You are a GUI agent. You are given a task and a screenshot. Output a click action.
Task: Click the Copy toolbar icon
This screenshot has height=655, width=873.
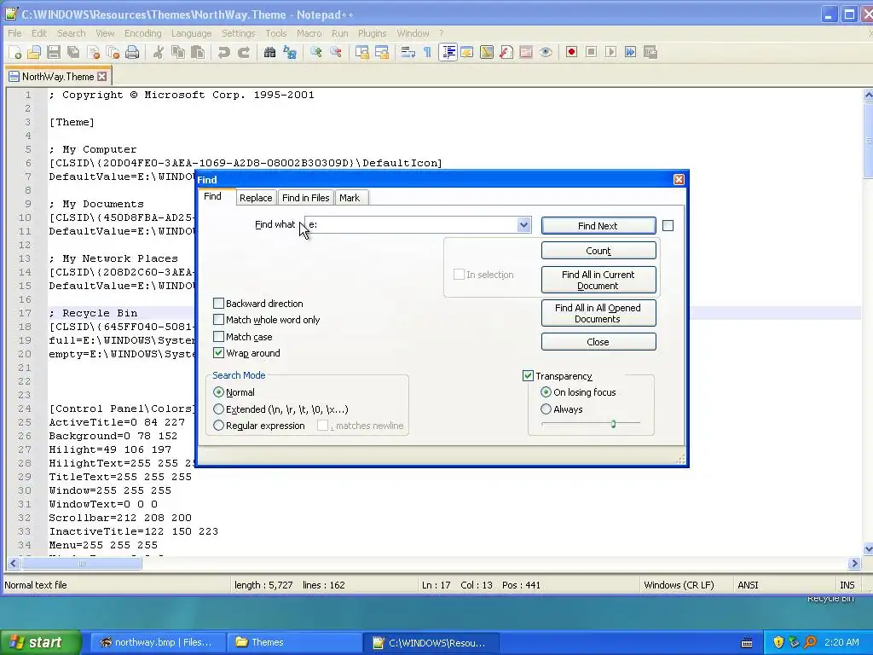click(178, 52)
